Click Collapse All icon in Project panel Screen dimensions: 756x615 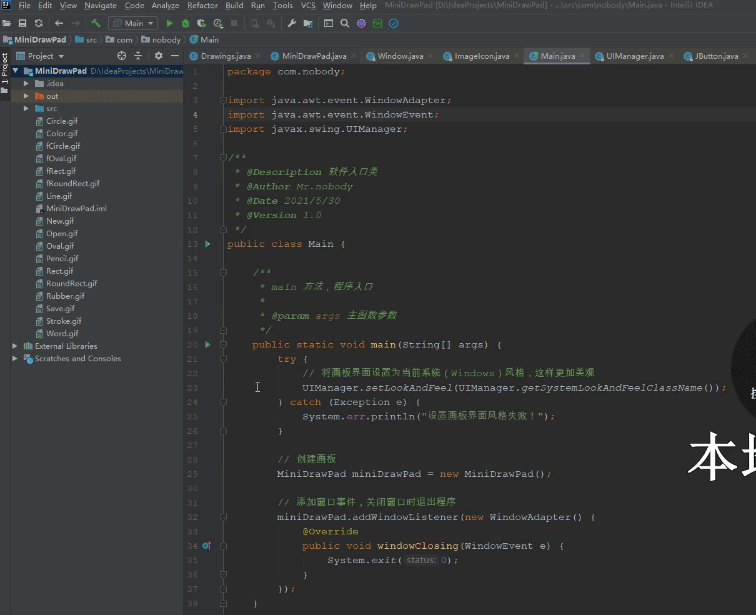tap(138, 56)
